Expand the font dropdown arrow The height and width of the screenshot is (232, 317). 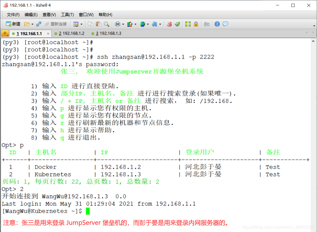(160, 24)
